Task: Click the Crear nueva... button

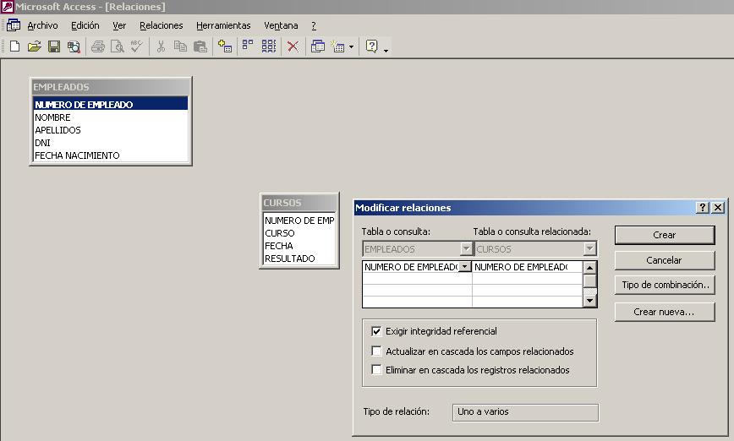Action: point(665,312)
